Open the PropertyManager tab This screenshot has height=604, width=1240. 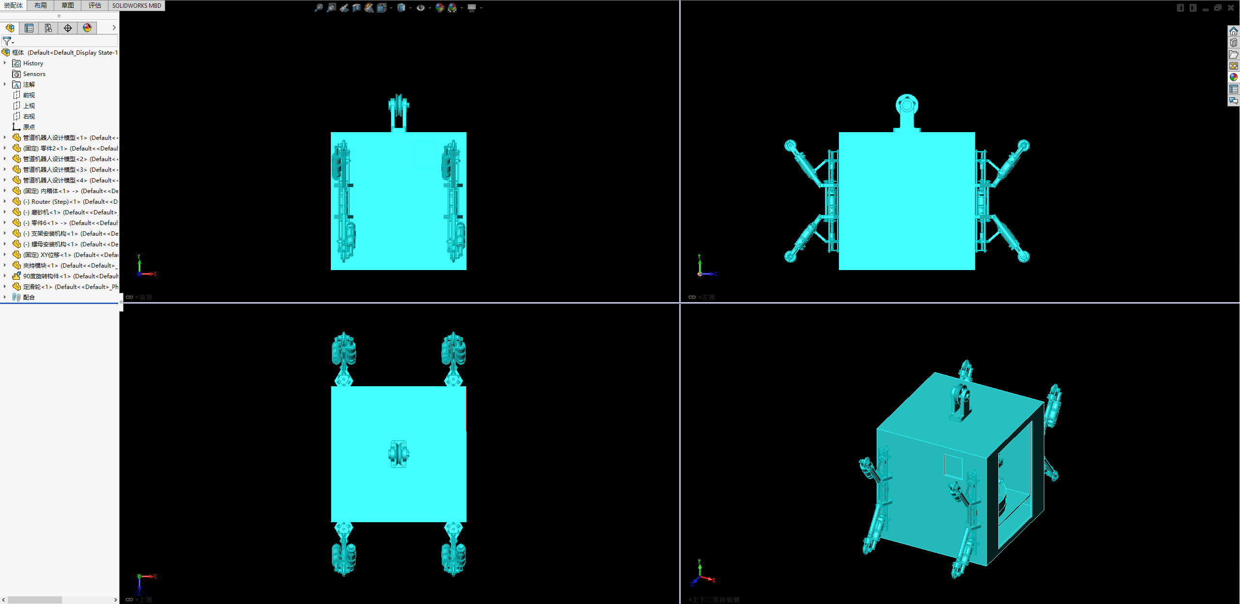click(x=29, y=28)
